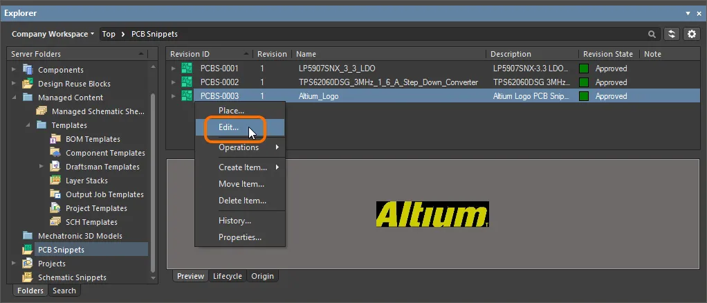Expand the PCBS-0002 row
Viewport: 707px width, 303px height.
point(174,82)
